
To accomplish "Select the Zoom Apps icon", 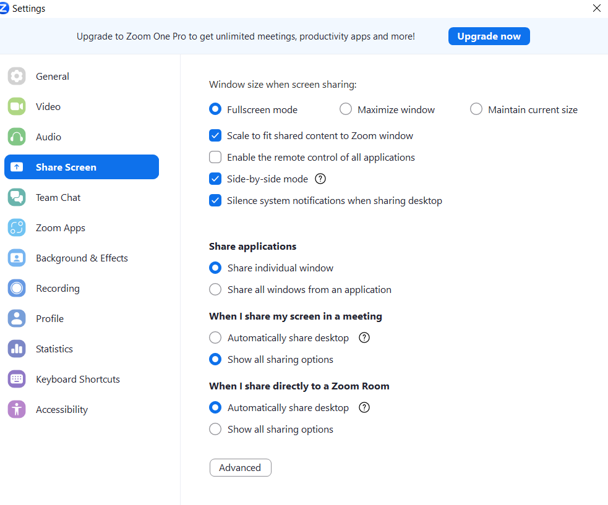I will click(17, 227).
